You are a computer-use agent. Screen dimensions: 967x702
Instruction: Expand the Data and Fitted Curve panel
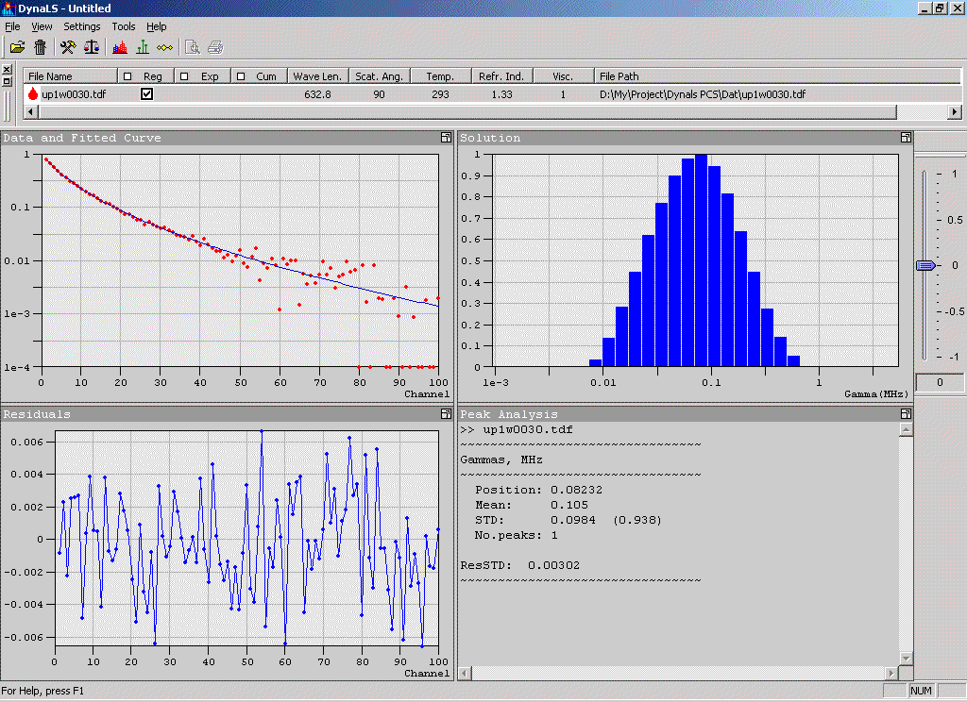click(445, 138)
